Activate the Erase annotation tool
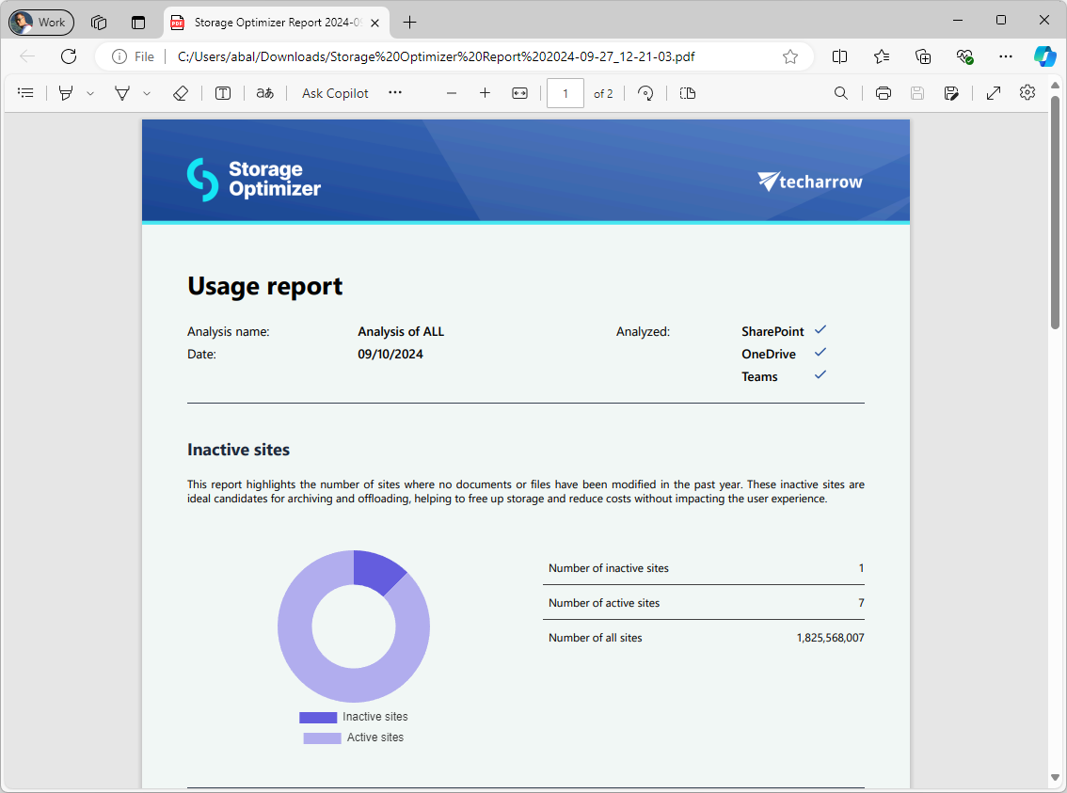This screenshot has height=793, width=1067. (x=181, y=92)
